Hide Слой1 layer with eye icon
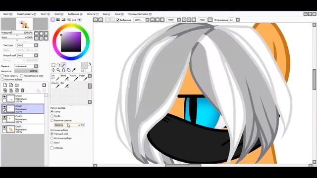Viewport: 317px width, 178px height. click(x=4, y=127)
